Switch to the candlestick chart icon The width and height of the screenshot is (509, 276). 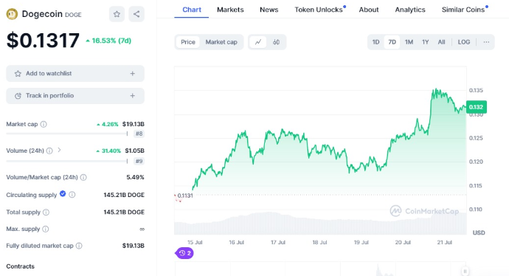[x=276, y=42]
